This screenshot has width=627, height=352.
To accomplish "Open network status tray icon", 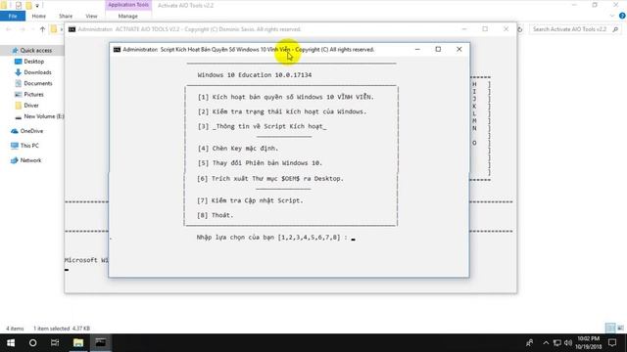I will point(557,343).
